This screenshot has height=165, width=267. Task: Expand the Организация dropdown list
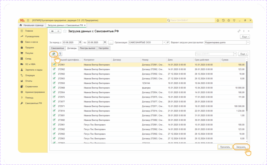164,42
